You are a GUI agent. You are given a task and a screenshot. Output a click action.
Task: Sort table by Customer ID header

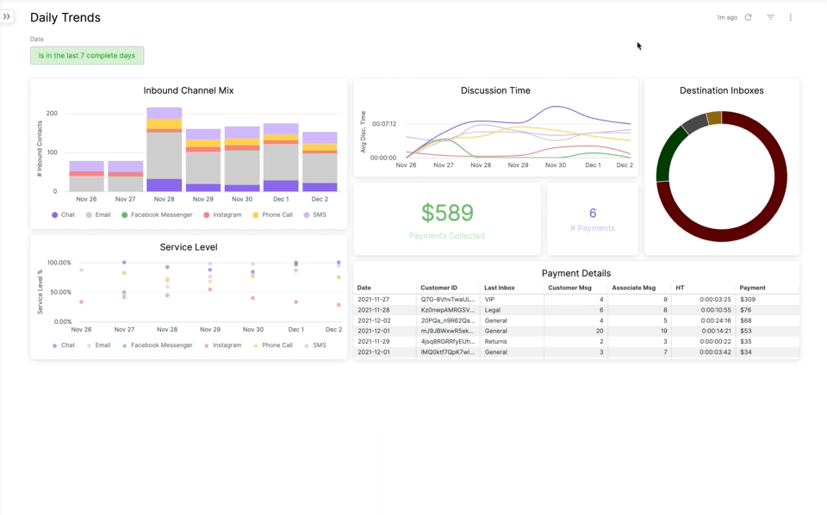pyautogui.click(x=438, y=288)
